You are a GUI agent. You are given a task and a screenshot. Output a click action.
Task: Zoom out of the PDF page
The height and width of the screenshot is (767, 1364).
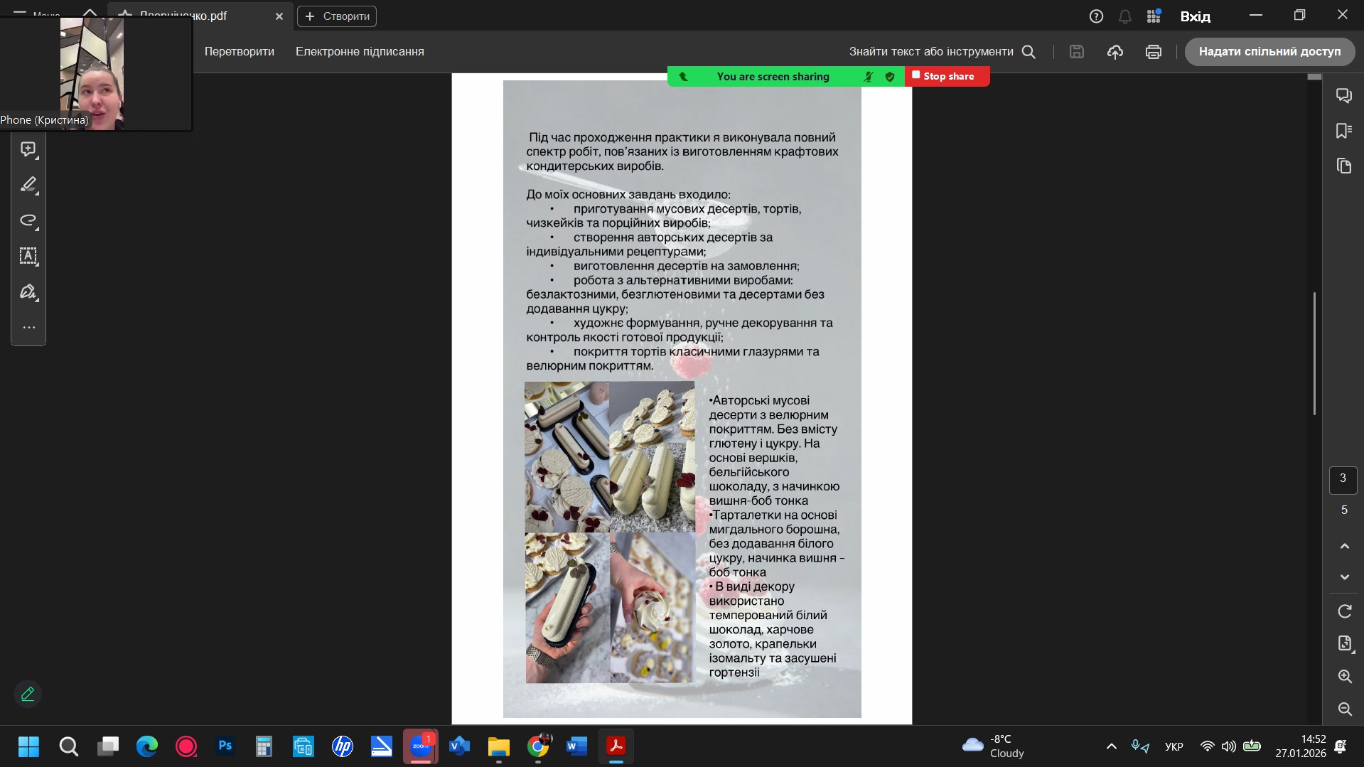[x=1344, y=709]
